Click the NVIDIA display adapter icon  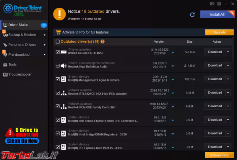tap(64, 52)
